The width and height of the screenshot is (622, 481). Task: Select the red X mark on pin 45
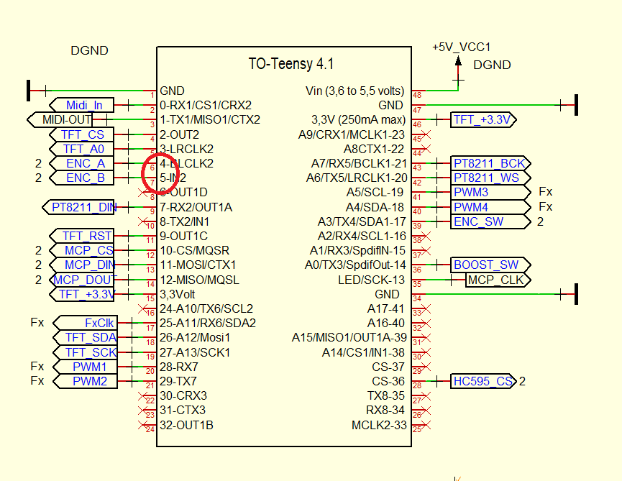click(425, 134)
